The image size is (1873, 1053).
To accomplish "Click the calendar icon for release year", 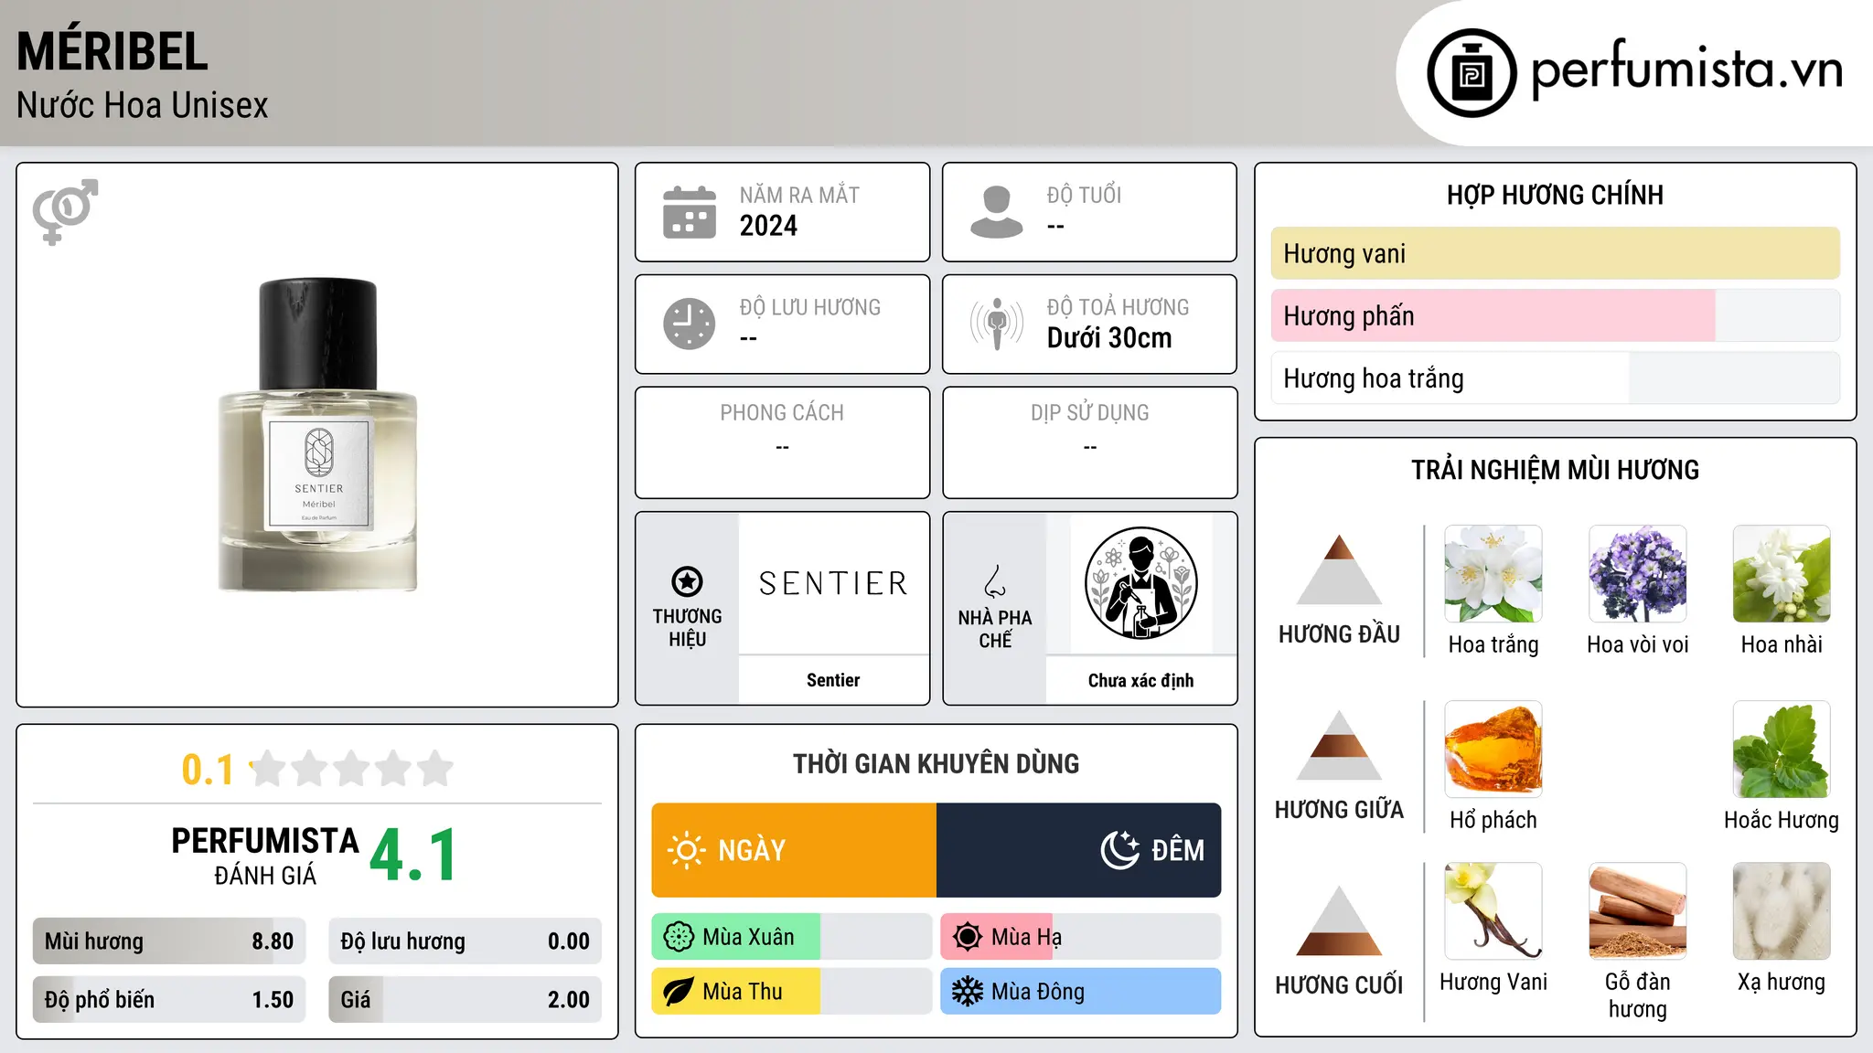I will (690, 212).
